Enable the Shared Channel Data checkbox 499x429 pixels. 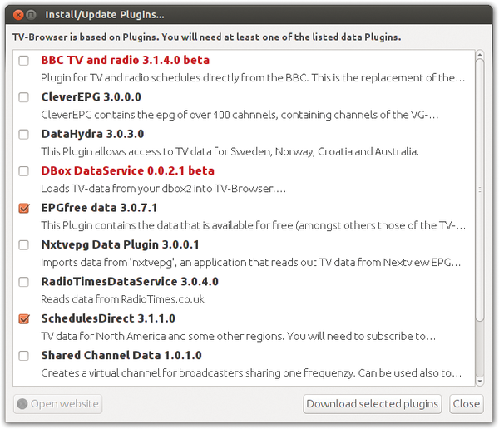click(24, 356)
